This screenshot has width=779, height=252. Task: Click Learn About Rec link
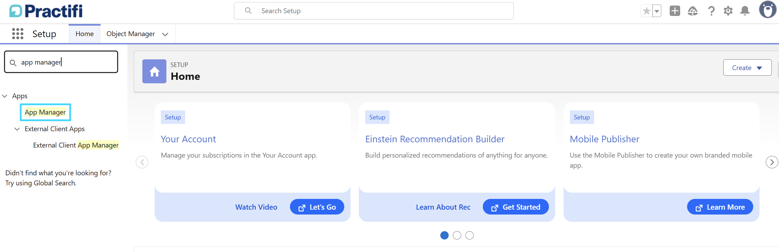pyautogui.click(x=443, y=207)
